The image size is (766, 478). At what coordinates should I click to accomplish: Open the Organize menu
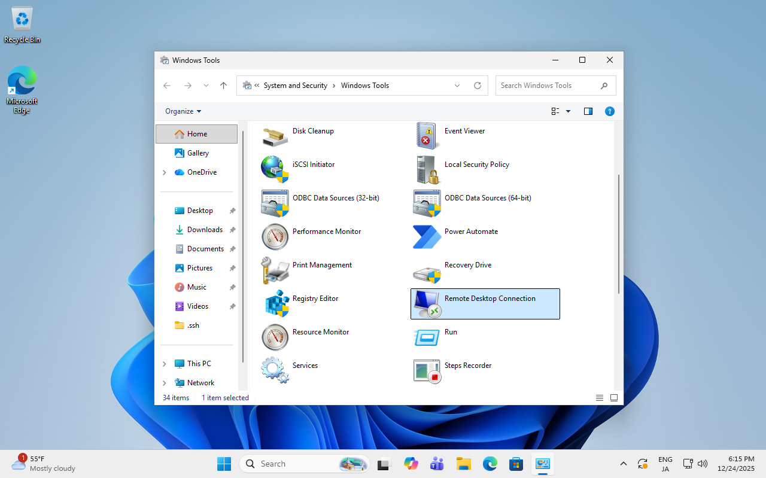pos(183,111)
